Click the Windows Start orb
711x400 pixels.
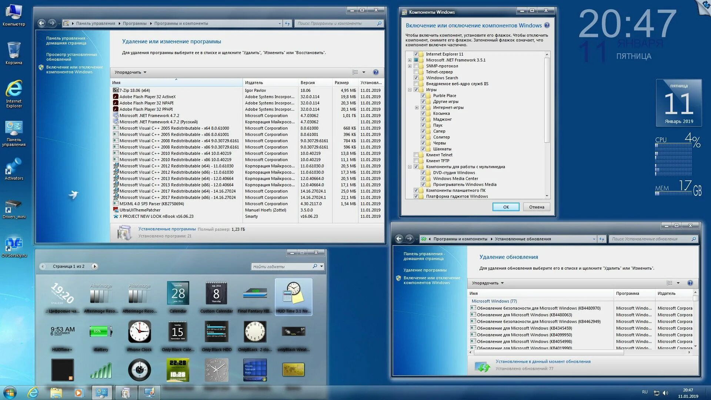pos(10,392)
